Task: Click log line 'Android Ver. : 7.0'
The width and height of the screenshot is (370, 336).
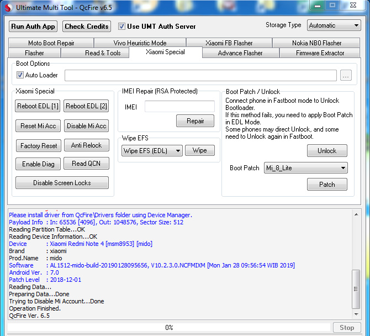Action: tap(34, 272)
